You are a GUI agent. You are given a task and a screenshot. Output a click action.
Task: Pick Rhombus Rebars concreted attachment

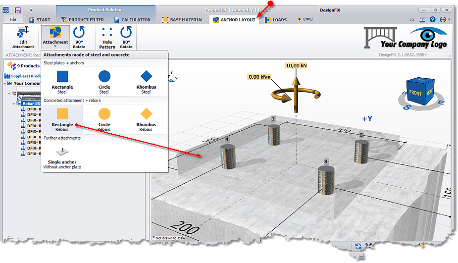(x=146, y=119)
